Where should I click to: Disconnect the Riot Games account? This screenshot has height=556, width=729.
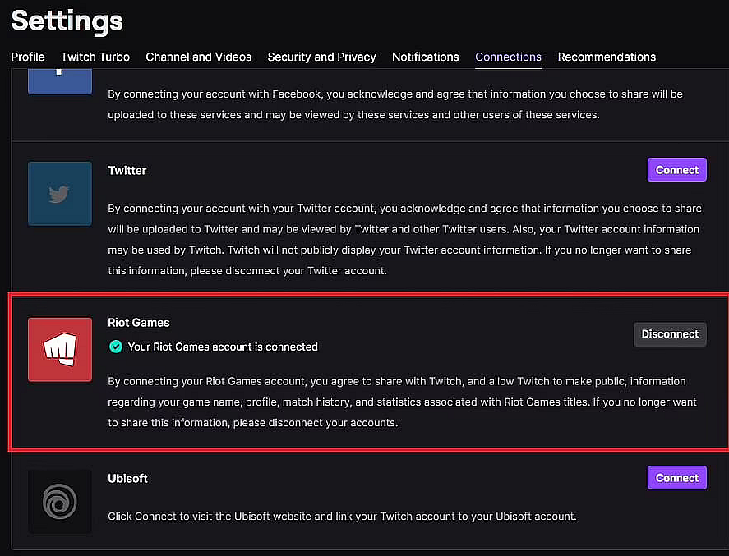[670, 334]
